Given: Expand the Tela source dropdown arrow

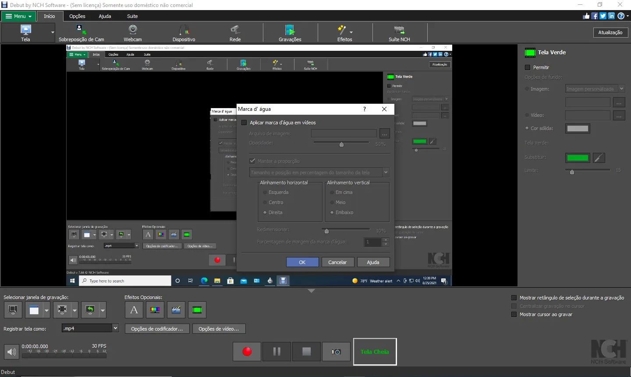Looking at the screenshot, I should click(x=53, y=32).
